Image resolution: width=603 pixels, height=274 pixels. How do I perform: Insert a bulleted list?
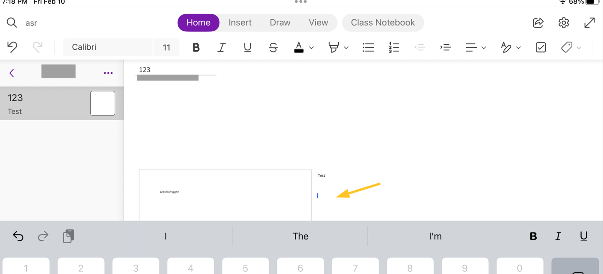(369, 47)
